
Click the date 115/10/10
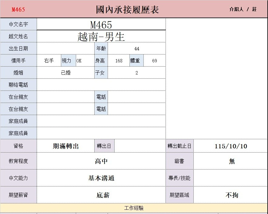231,146
